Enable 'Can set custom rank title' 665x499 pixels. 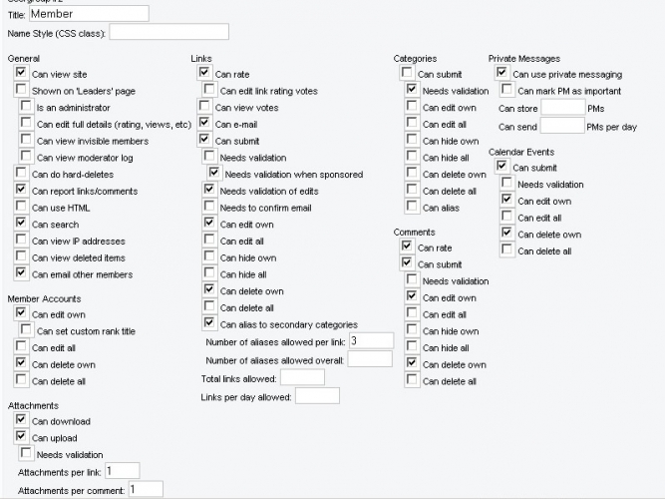[x=27, y=330]
